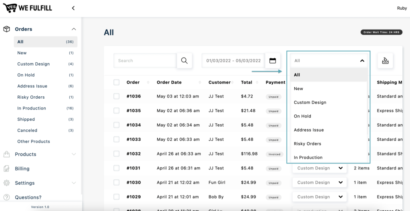Image resolution: width=410 pixels, height=211 pixels.
Task: Click the Order Wait Time badge
Action: tap(381, 32)
